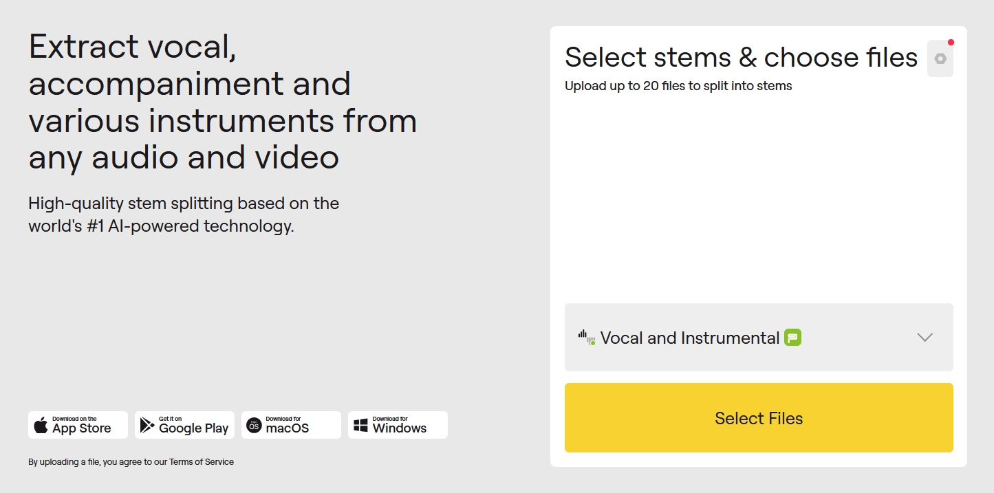994x493 pixels.
Task: Click the red notification dot on settings
Action: (951, 43)
